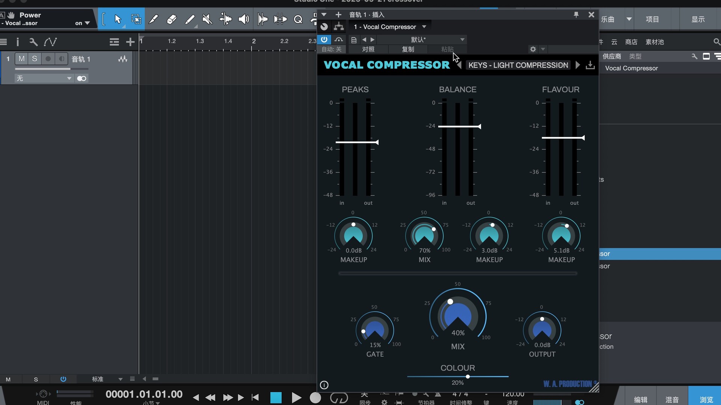Open plugin window menu triangle

324,15
